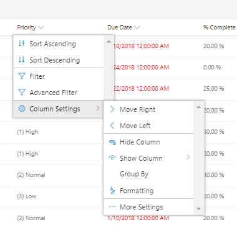Choose Hide Column option
237x227 pixels.
click(x=148, y=142)
